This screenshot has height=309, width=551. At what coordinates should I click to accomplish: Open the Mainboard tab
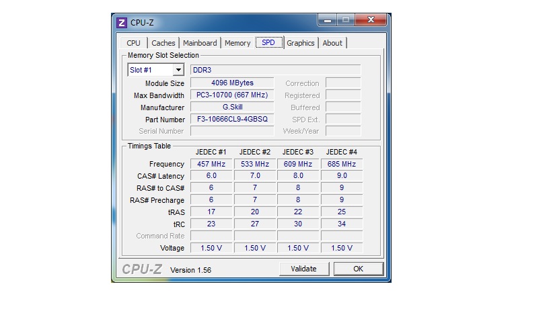(200, 43)
